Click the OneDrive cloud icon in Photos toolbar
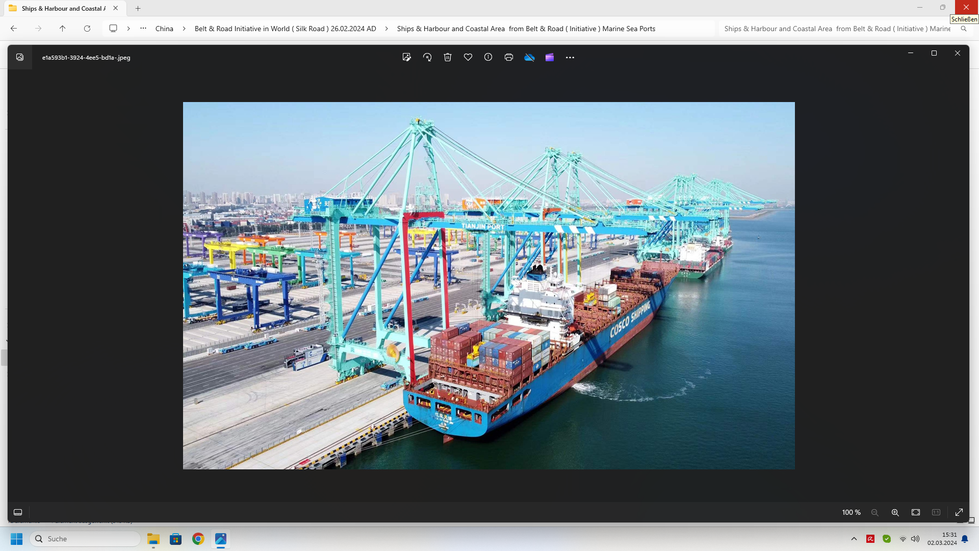 (529, 58)
